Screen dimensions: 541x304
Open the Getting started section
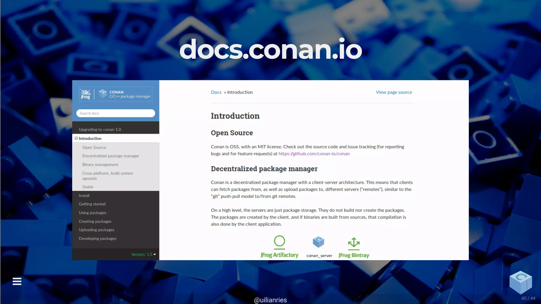[92, 204]
